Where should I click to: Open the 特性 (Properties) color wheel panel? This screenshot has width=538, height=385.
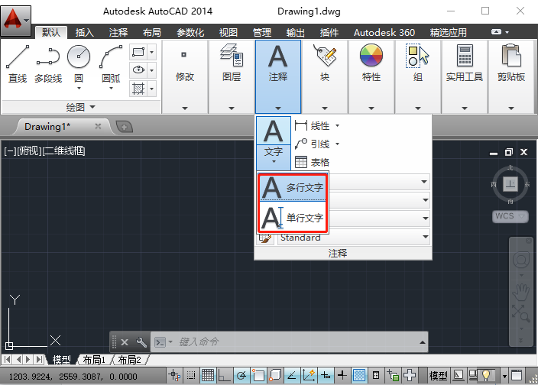click(371, 76)
